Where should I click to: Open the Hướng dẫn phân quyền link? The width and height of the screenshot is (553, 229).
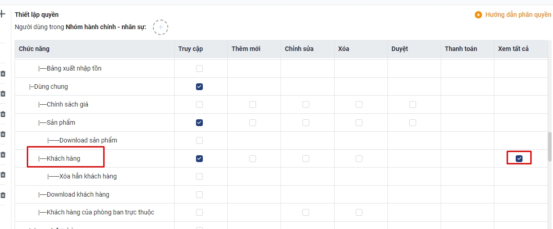(x=518, y=15)
